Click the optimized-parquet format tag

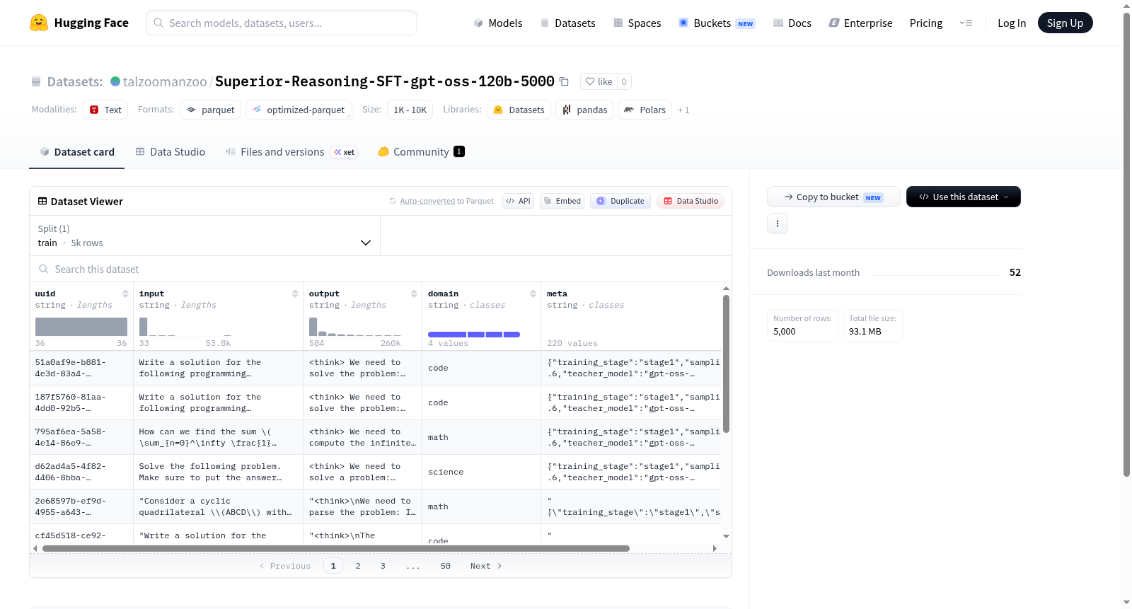(x=299, y=110)
